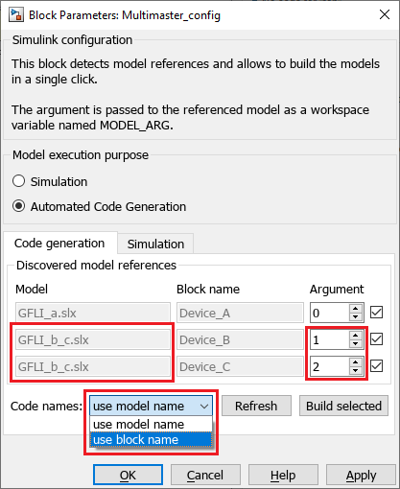400x489 pixels.
Task: Click the Simulink block icon in title bar
Action: (x=16, y=15)
